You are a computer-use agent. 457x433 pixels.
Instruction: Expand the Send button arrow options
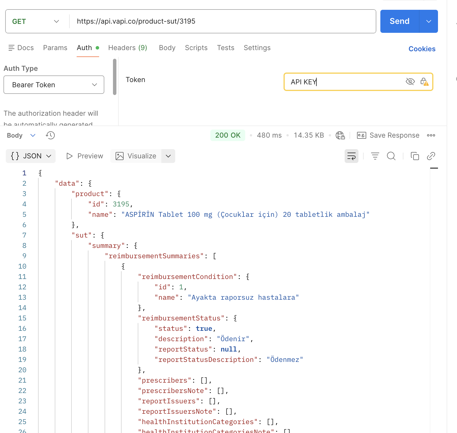coord(428,21)
